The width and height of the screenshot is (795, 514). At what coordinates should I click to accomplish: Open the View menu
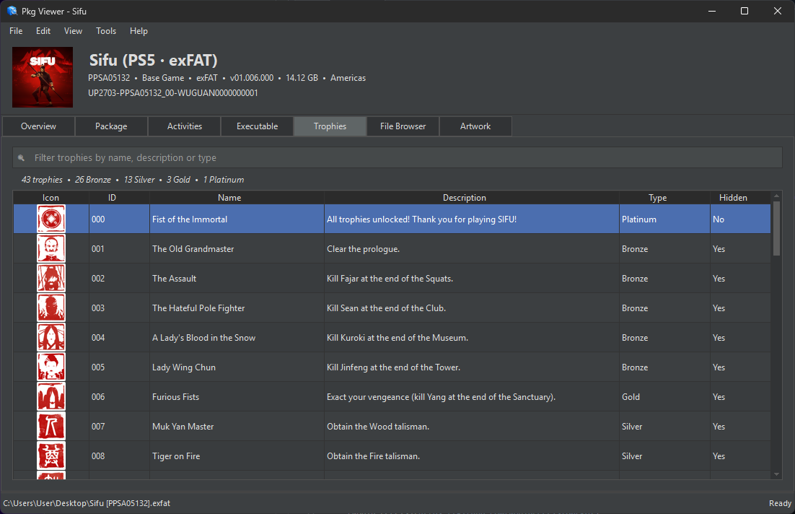coord(73,31)
